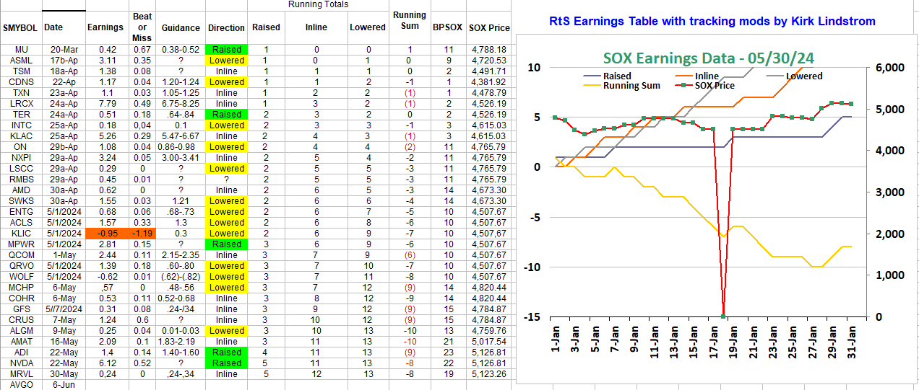Select the yellow Lowered direction cell for ASML

pos(227,61)
